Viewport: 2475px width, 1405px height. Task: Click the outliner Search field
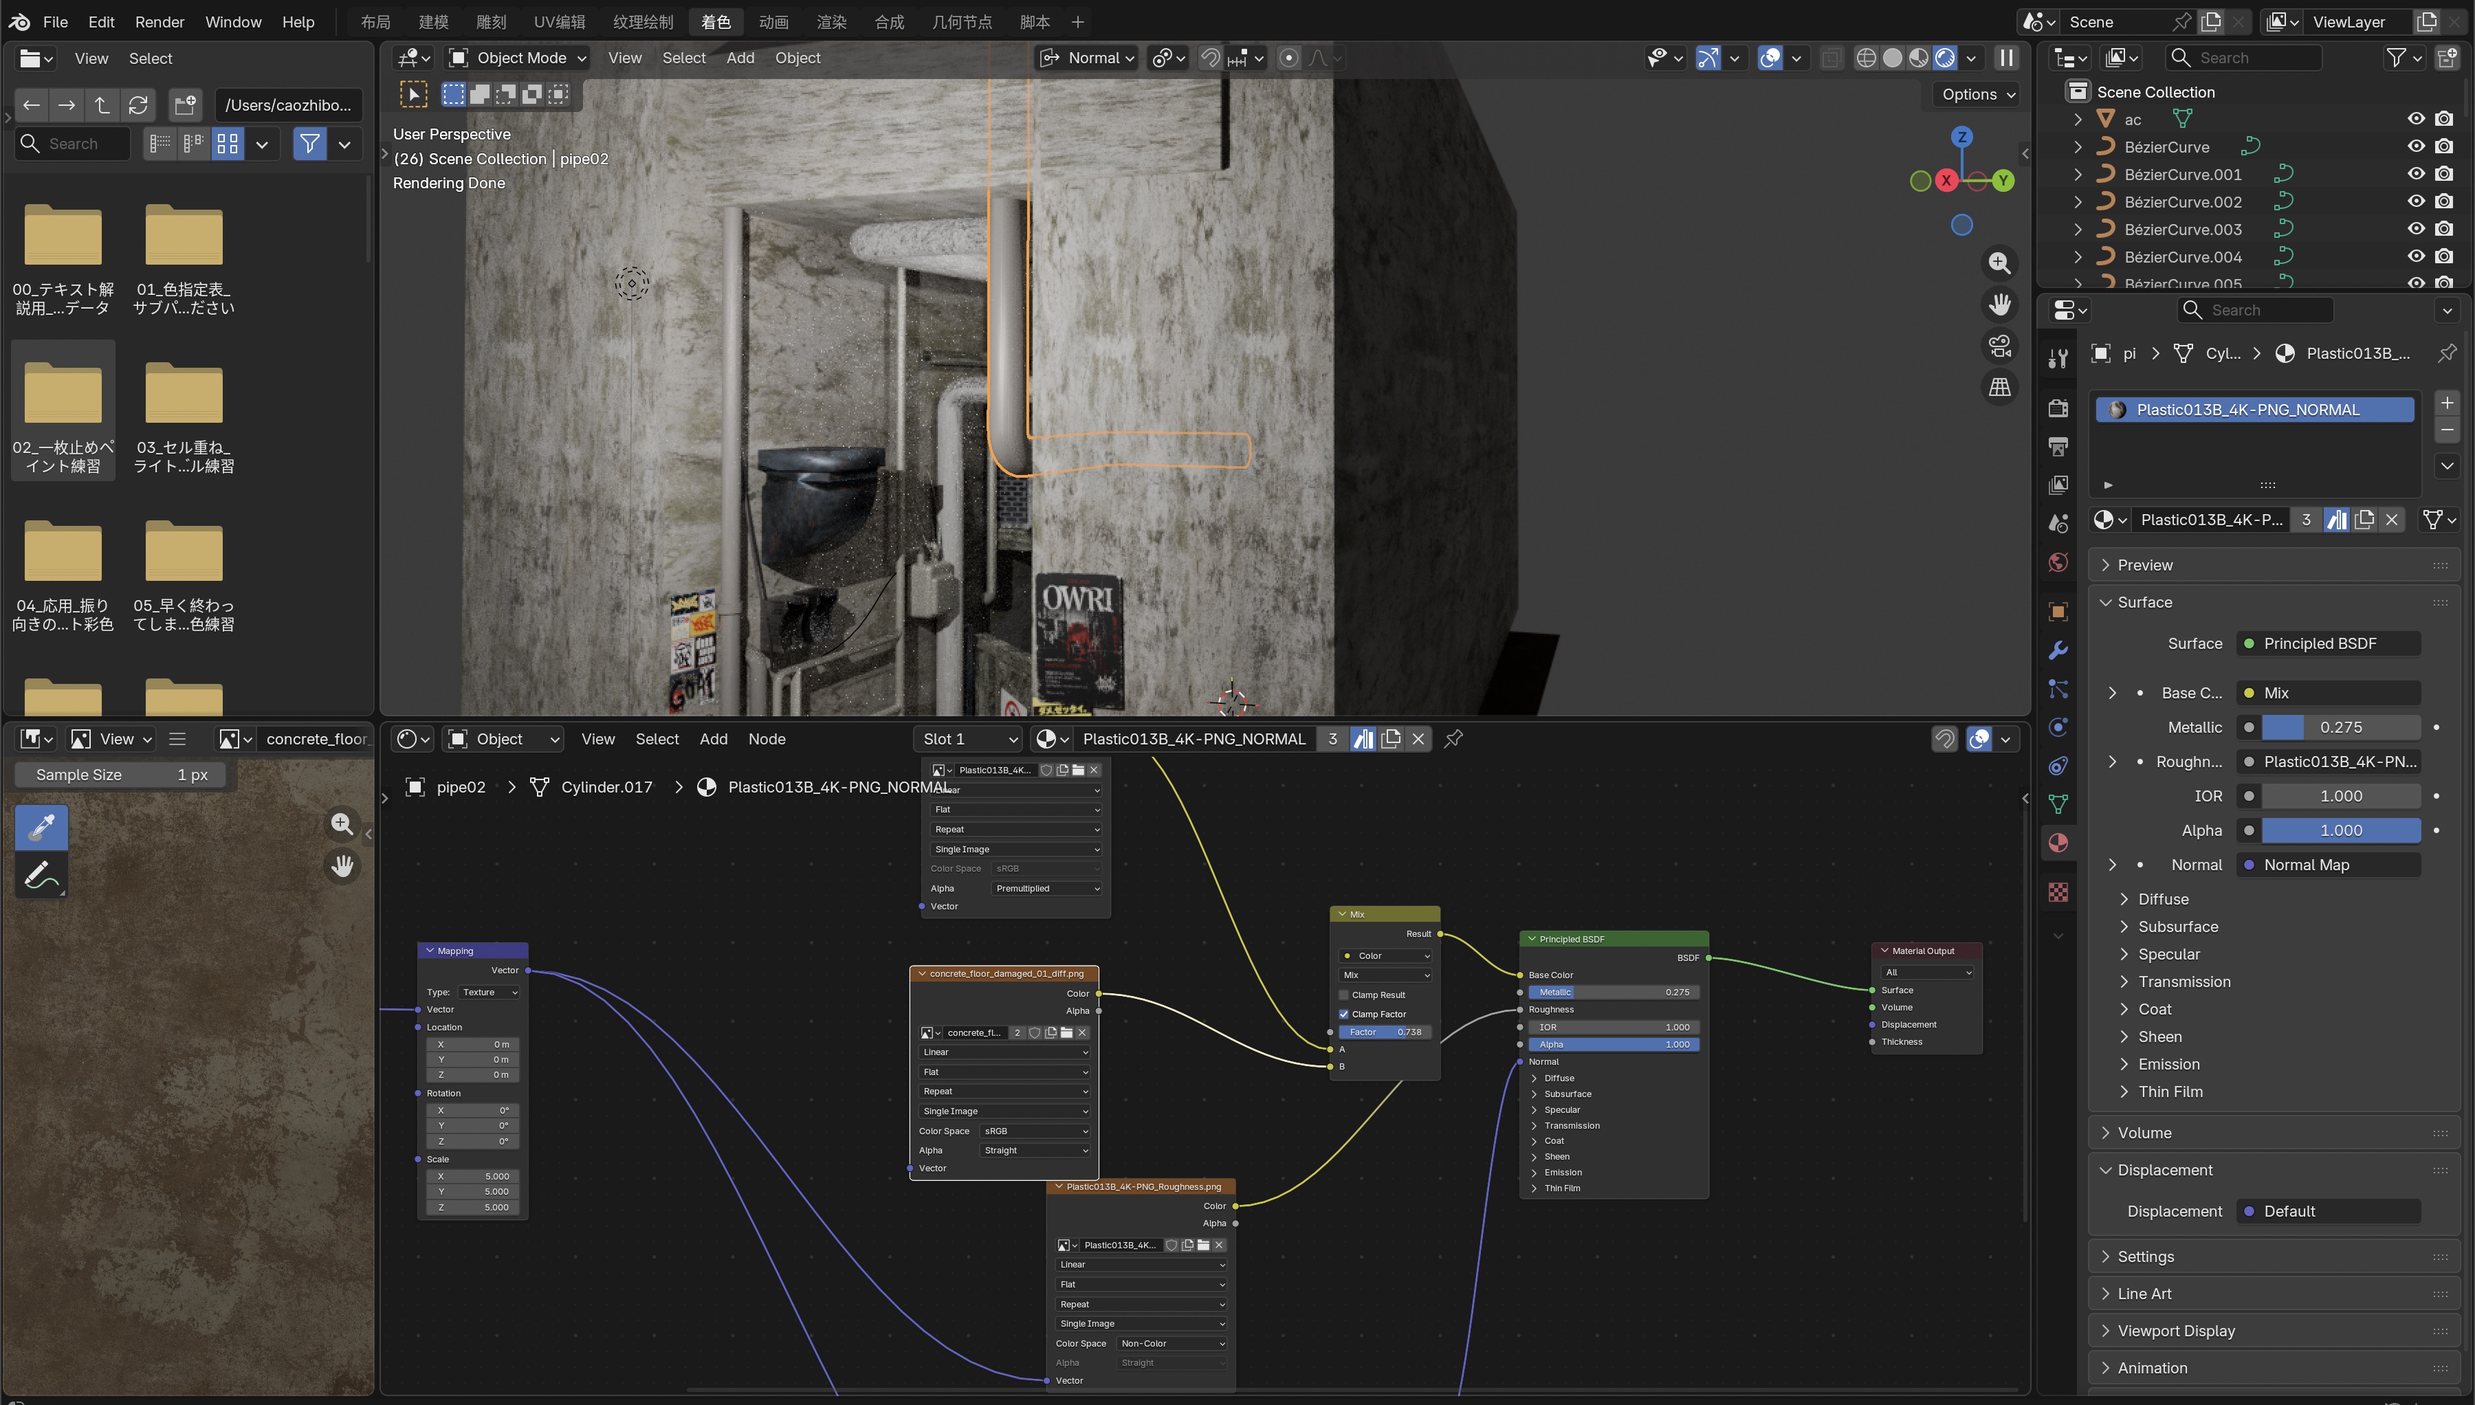[2243, 58]
